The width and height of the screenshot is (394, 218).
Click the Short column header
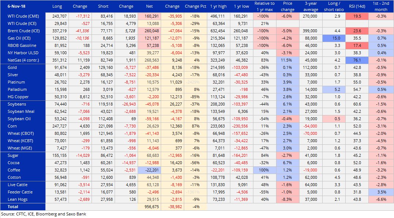point(103,6)
